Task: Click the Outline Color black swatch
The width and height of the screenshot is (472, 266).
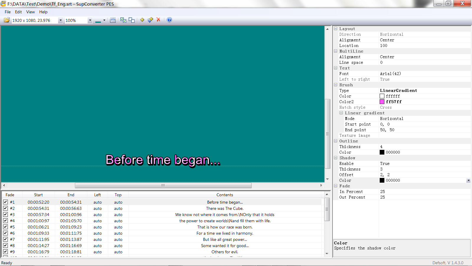Action: tap(382, 152)
